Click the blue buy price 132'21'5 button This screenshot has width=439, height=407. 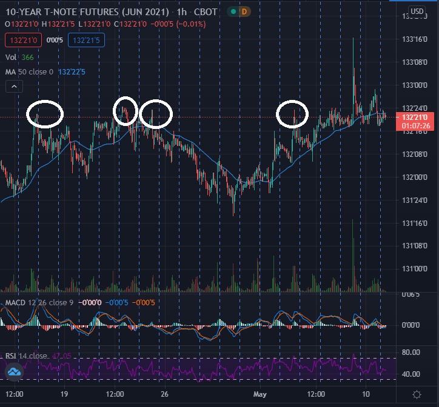(86, 41)
